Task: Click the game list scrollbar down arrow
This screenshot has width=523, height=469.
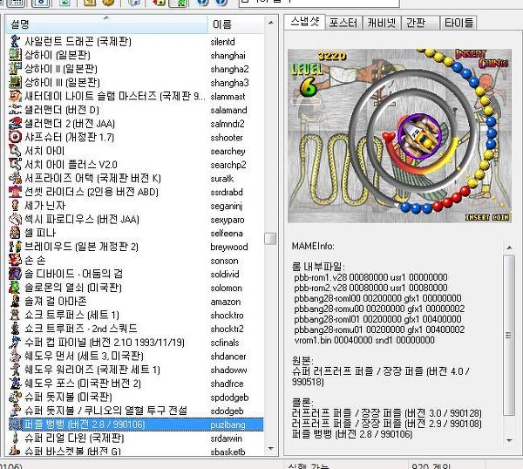Action: point(271,449)
